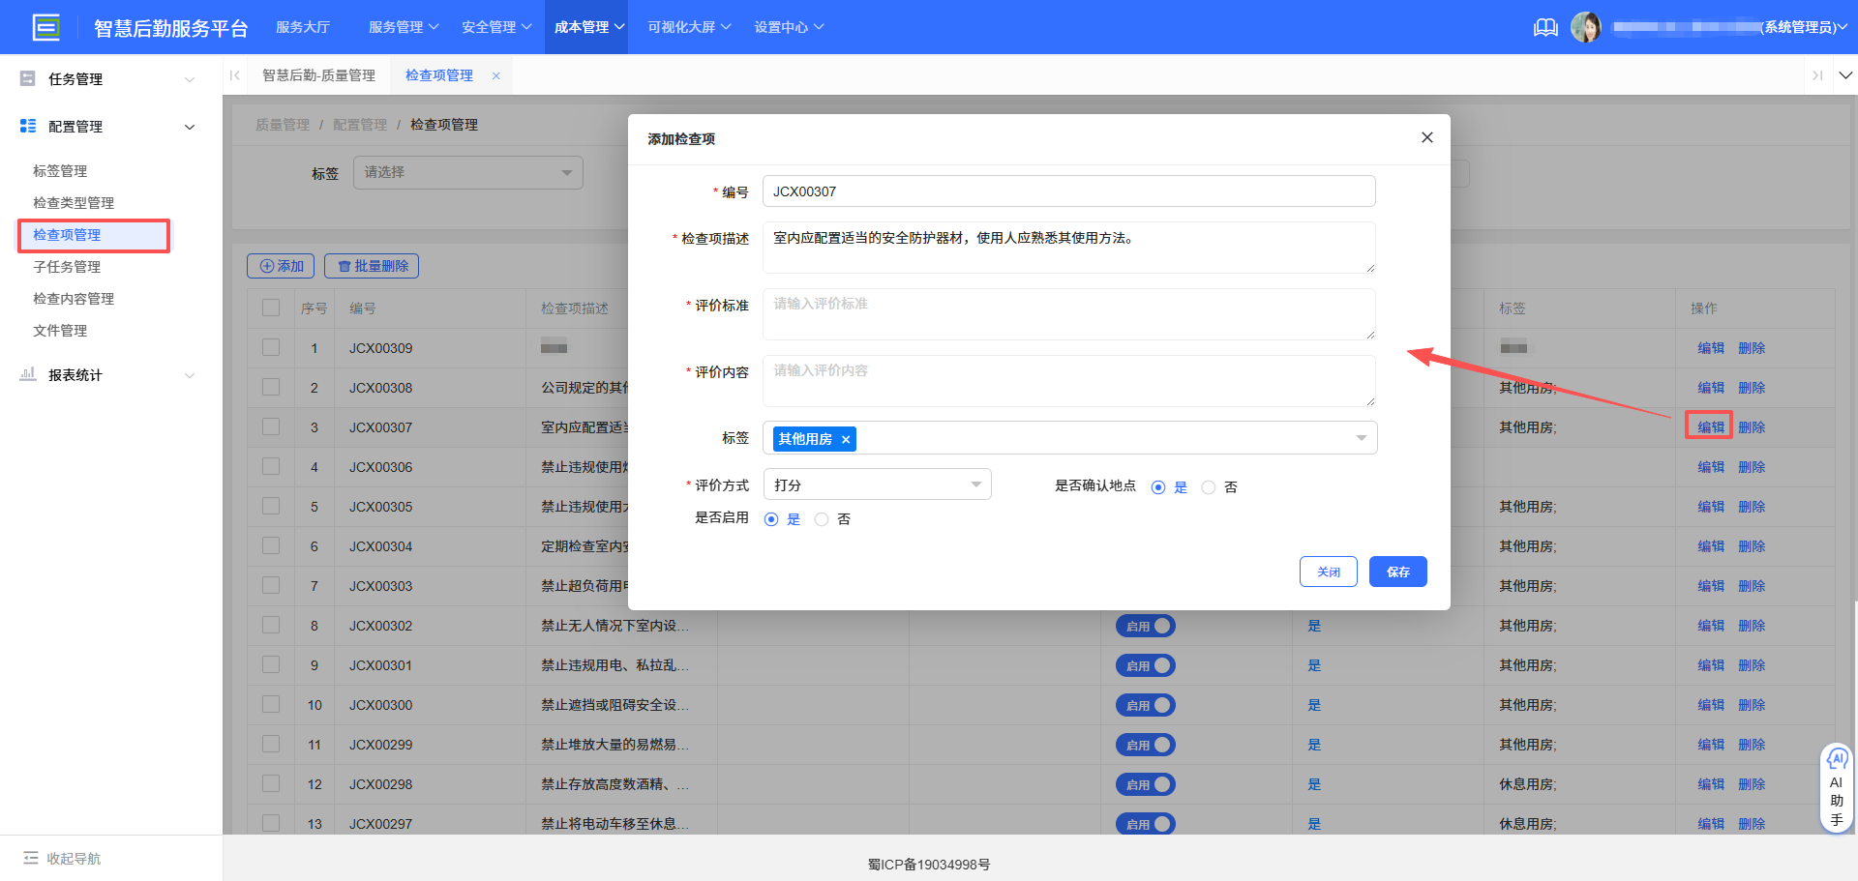Check the select-all checkbox in table header
The height and width of the screenshot is (881, 1858).
271,307
